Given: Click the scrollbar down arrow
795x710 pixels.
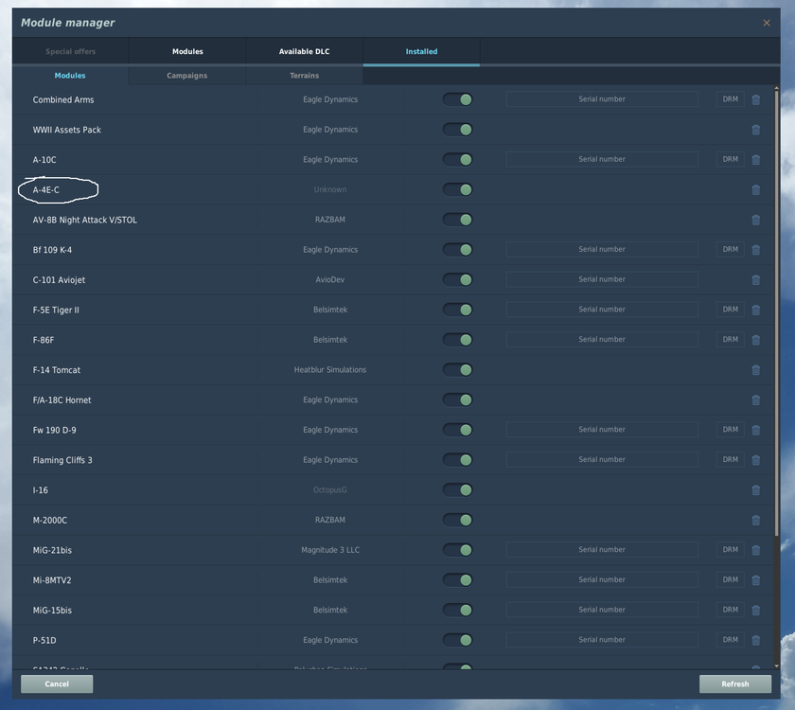Looking at the screenshot, I should (776, 666).
